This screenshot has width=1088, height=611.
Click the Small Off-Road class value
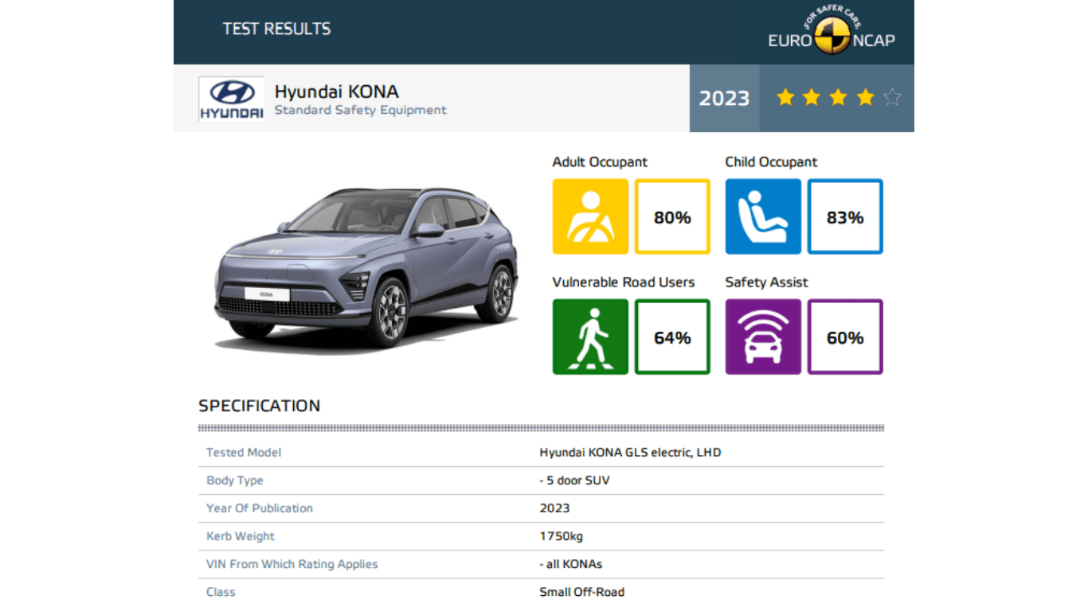581,592
